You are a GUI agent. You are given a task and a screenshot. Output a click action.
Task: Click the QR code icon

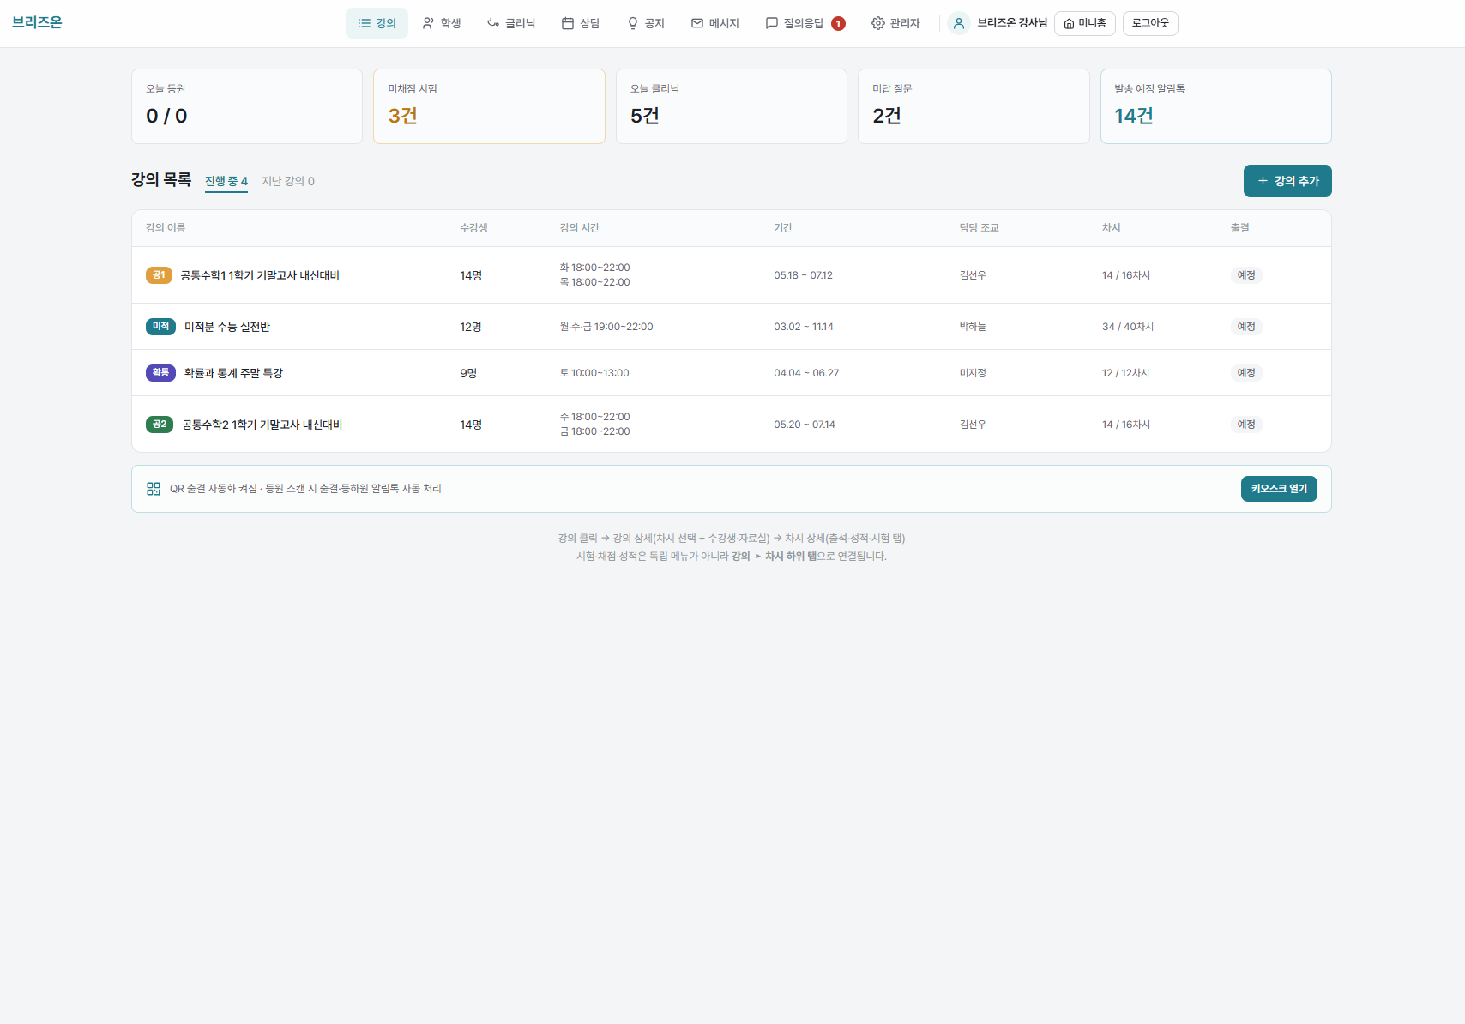point(154,489)
